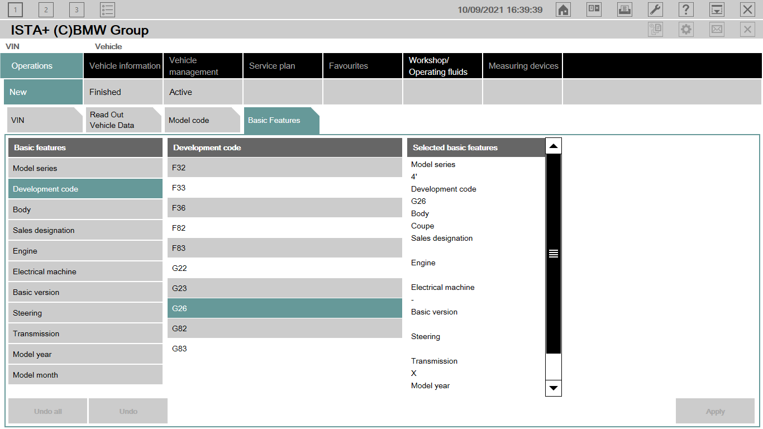Choose development code G22
The height and width of the screenshot is (429, 763).
click(x=285, y=268)
